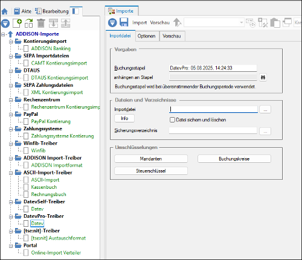Click the Import toolbar command

coord(140,22)
